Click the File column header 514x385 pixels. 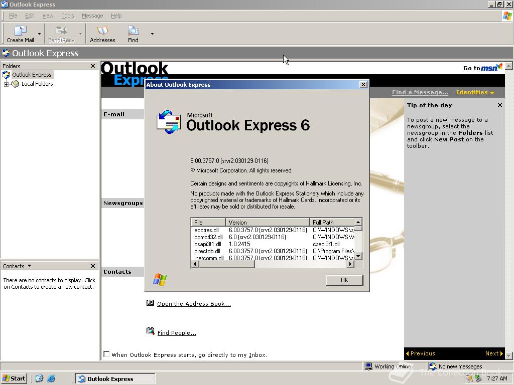tap(208, 222)
